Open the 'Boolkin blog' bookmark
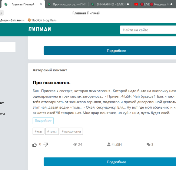This screenshot has width=176, height=170. 42,20
